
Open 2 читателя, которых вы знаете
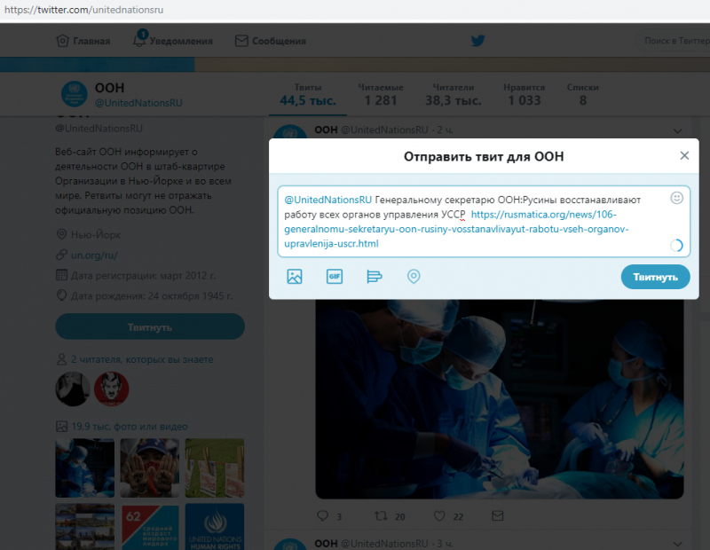pos(142,359)
